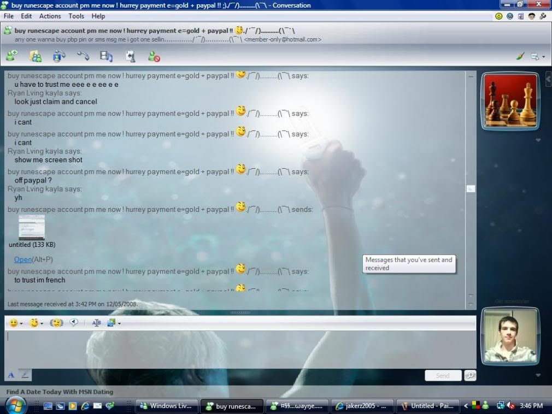Click the chat scrollbar bottom down arrow

pyautogui.click(x=471, y=304)
